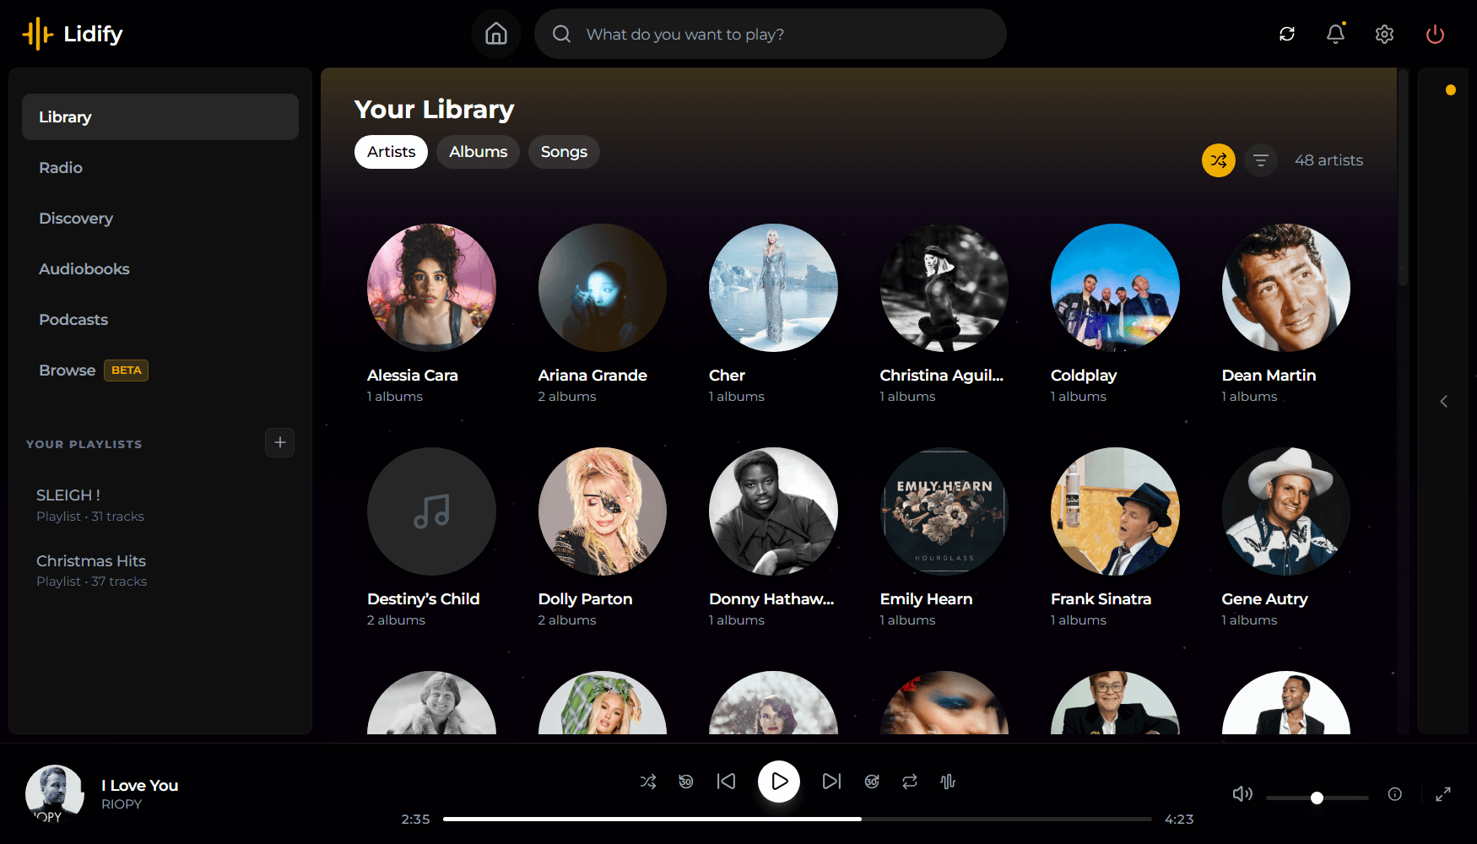Viewport: 1477px width, 844px height.
Task: Switch to the Albums tab
Action: click(x=478, y=152)
